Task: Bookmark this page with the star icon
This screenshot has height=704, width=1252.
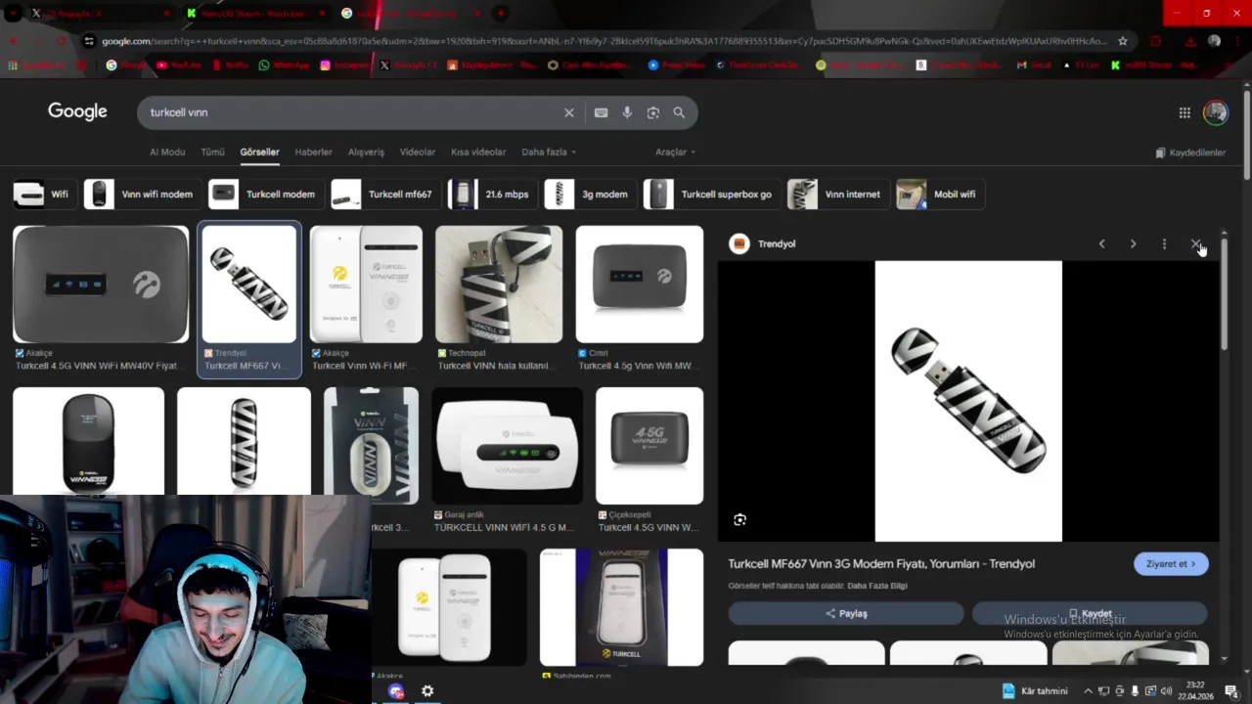Action: pyautogui.click(x=1123, y=41)
